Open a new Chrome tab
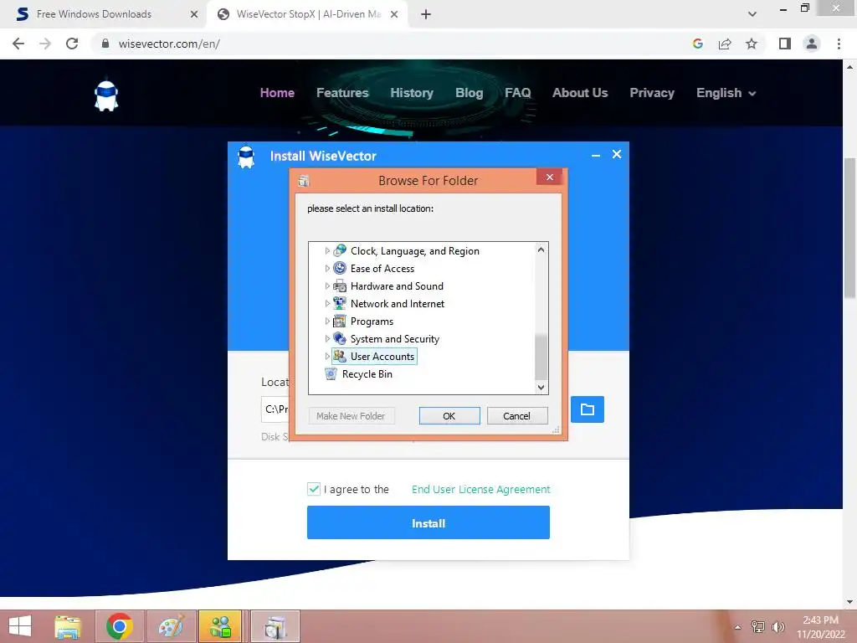 coord(426,14)
